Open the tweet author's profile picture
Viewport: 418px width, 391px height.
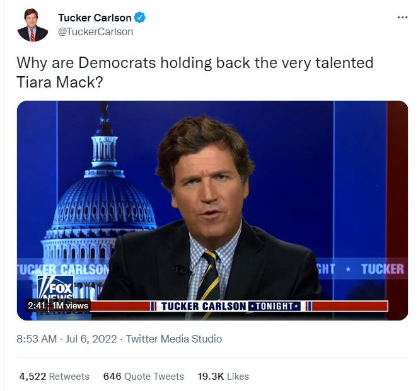(x=32, y=25)
